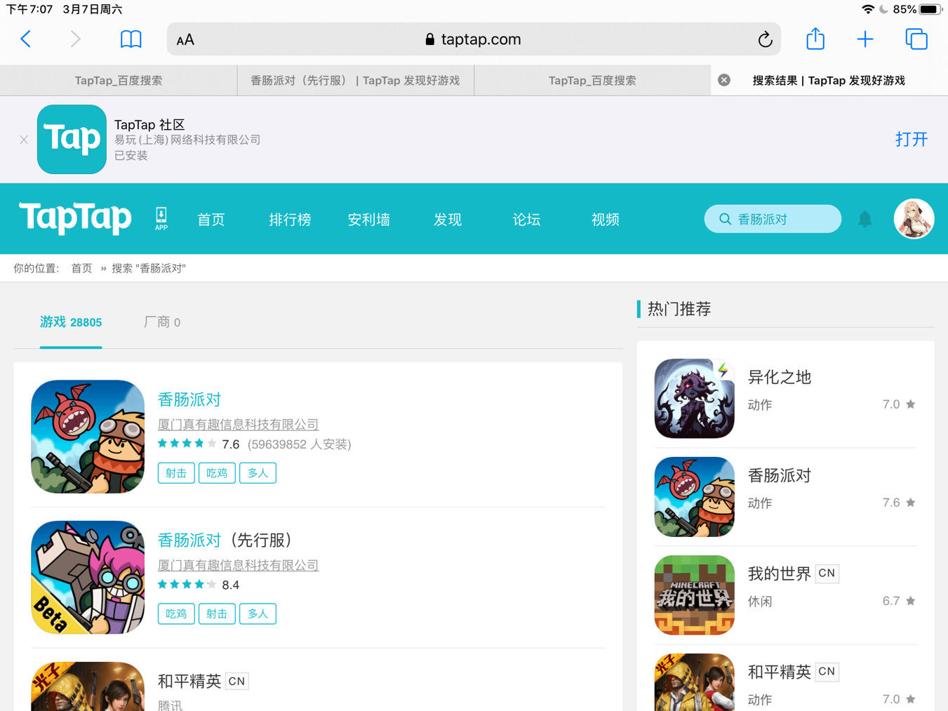The width and height of the screenshot is (948, 711).
Task: Switch to first TapTap_百度搜索 tab
Action: 119,80
